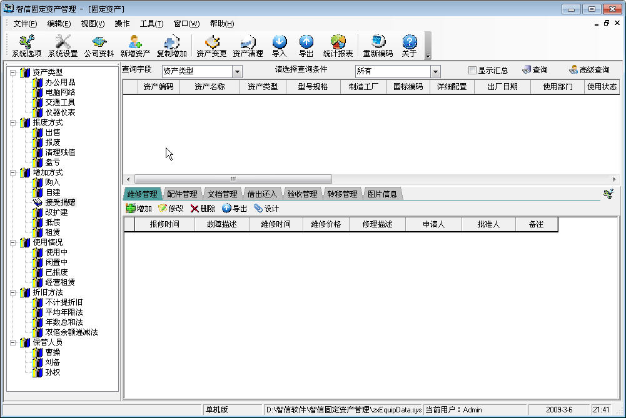Click the 报修时间 column header
The width and height of the screenshot is (626, 418).
pos(164,224)
